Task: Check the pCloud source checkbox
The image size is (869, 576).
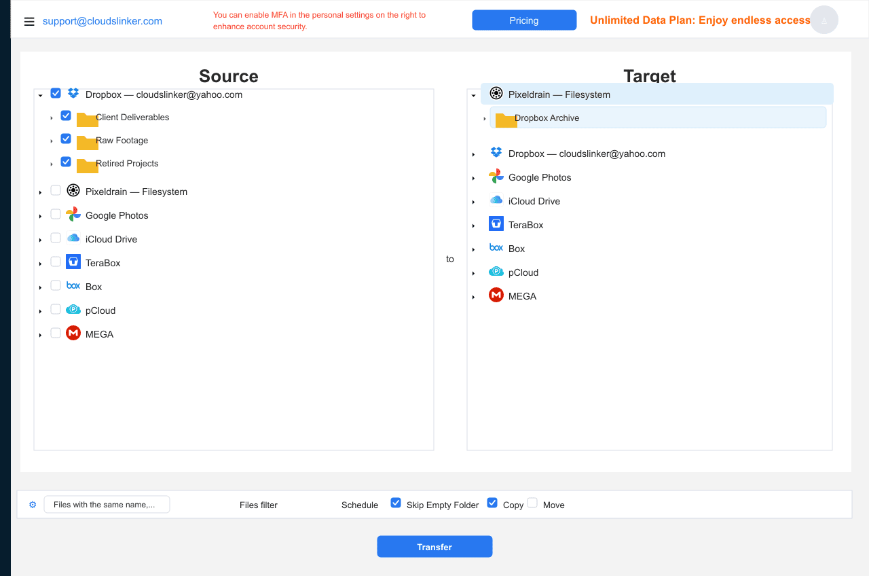Action: (56, 309)
